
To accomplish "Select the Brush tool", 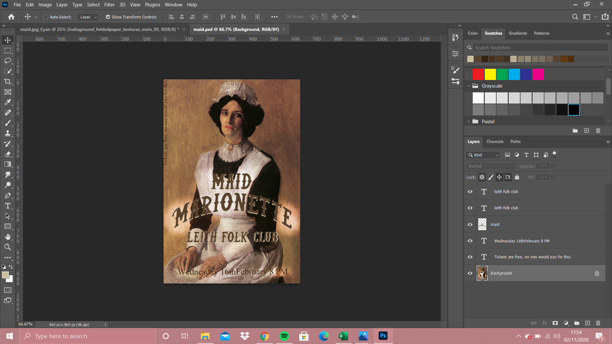I will point(8,123).
